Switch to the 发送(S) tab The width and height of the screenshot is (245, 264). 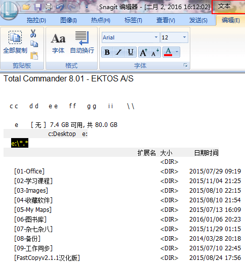coord(198,20)
